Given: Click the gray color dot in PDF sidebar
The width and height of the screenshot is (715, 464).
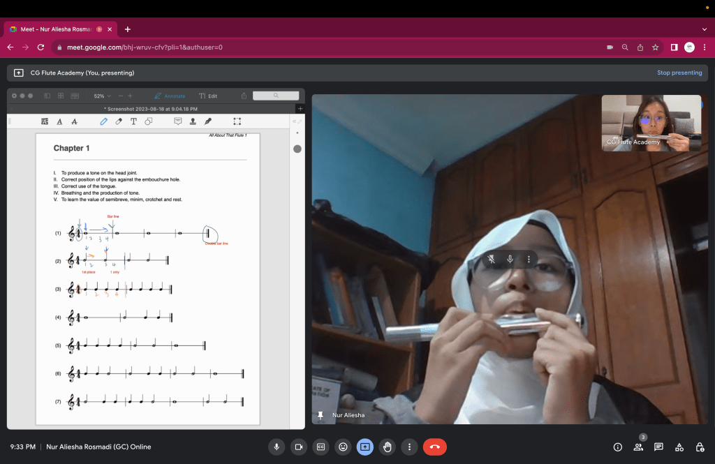Looking at the screenshot, I should pyautogui.click(x=297, y=149).
